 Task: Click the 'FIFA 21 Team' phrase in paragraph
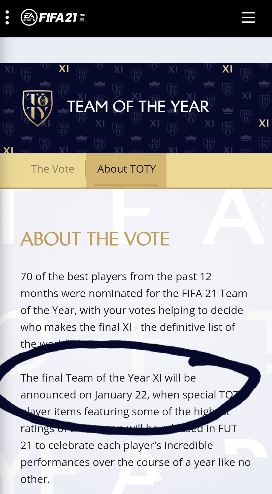[x=215, y=293]
